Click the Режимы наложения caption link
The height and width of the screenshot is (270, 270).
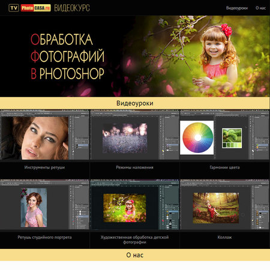click(x=134, y=167)
